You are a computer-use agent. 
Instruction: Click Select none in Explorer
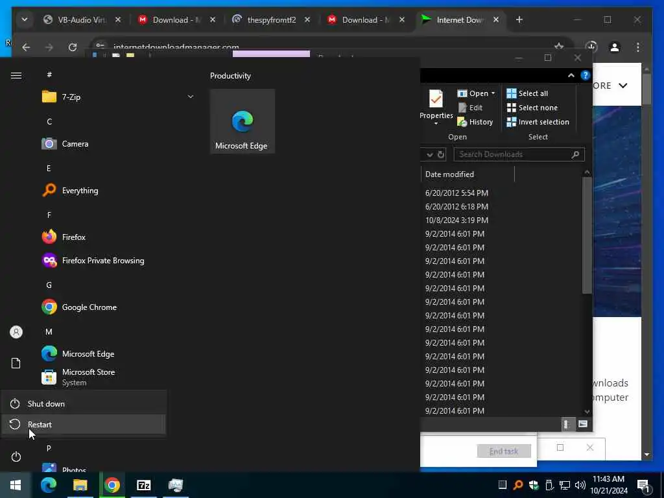click(x=532, y=108)
